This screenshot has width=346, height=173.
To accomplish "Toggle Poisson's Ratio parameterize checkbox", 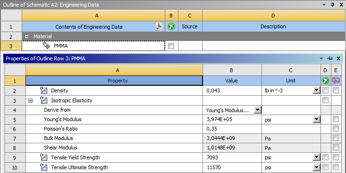I will click(x=336, y=129).
